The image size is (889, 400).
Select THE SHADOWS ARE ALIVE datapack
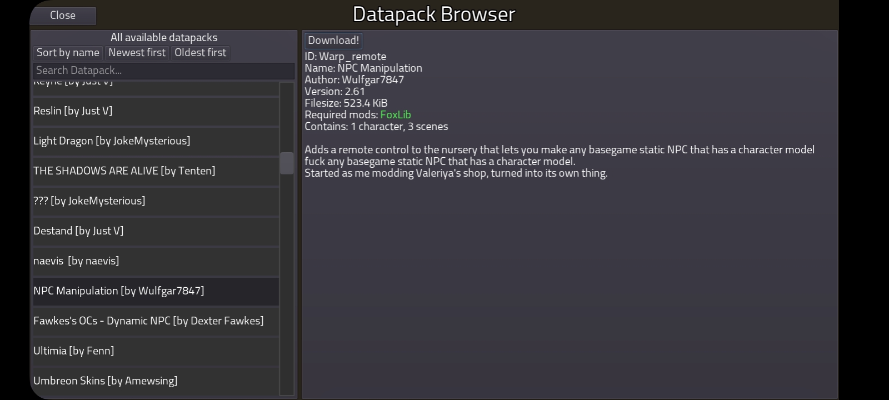156,171
